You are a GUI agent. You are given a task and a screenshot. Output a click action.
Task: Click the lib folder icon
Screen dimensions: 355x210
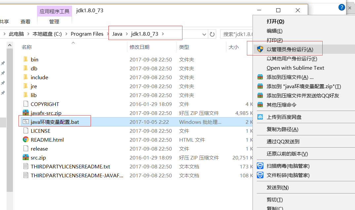click(x=25, y=95)
